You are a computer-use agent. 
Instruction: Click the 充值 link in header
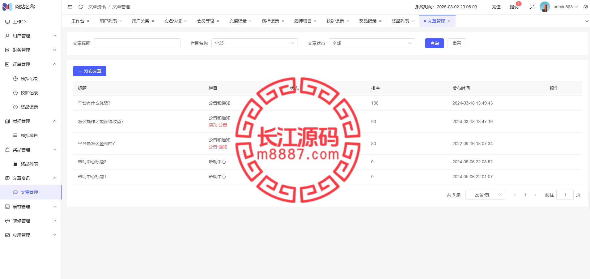[496, 7]
